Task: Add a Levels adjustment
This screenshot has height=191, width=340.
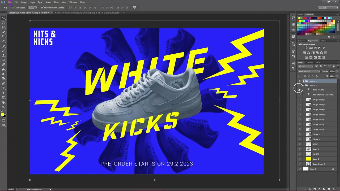Action: pos(311,48)
